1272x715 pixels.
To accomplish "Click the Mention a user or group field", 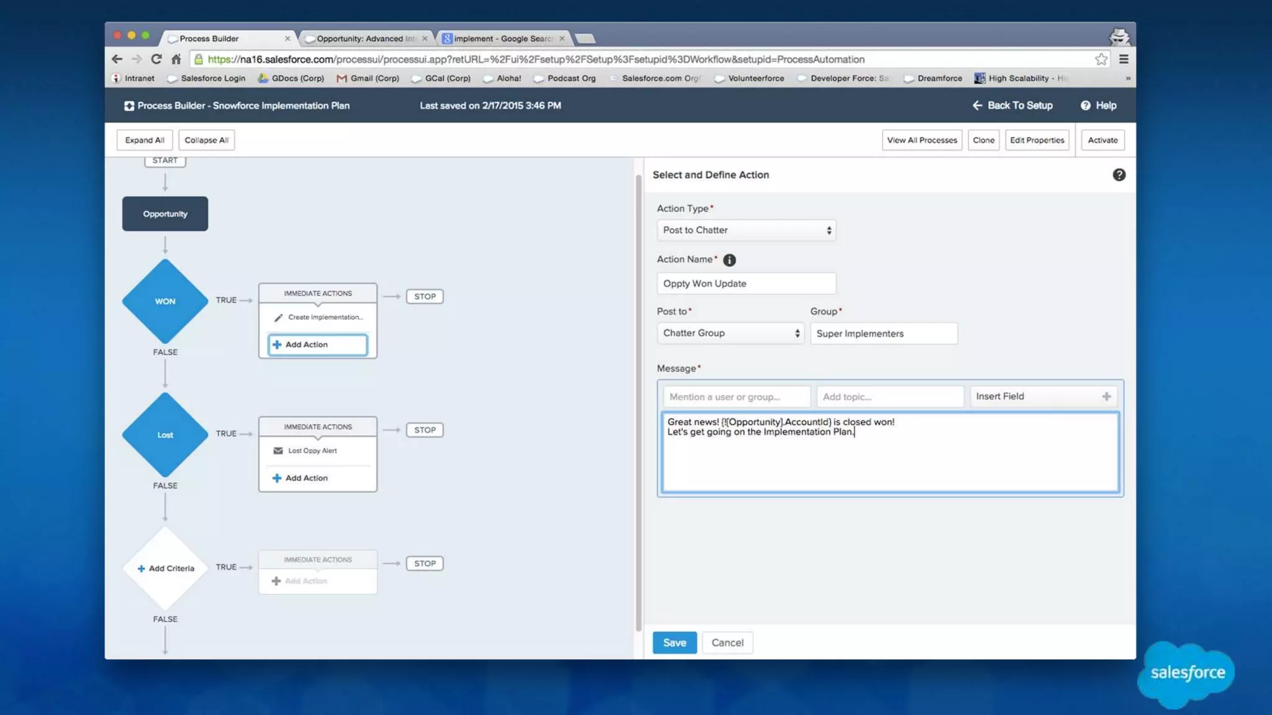I will (x=736, y=397).
